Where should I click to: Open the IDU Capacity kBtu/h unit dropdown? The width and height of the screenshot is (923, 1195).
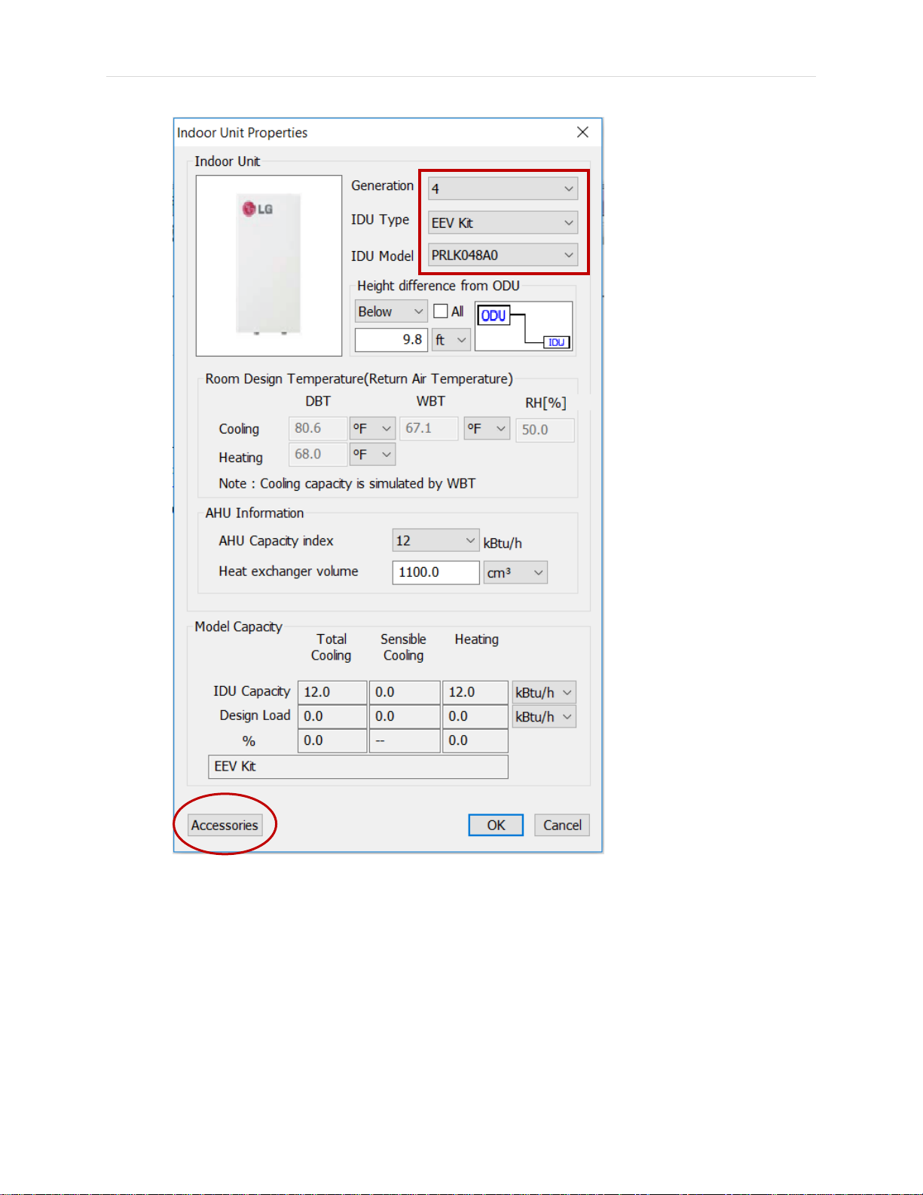[x=544, y=692]
